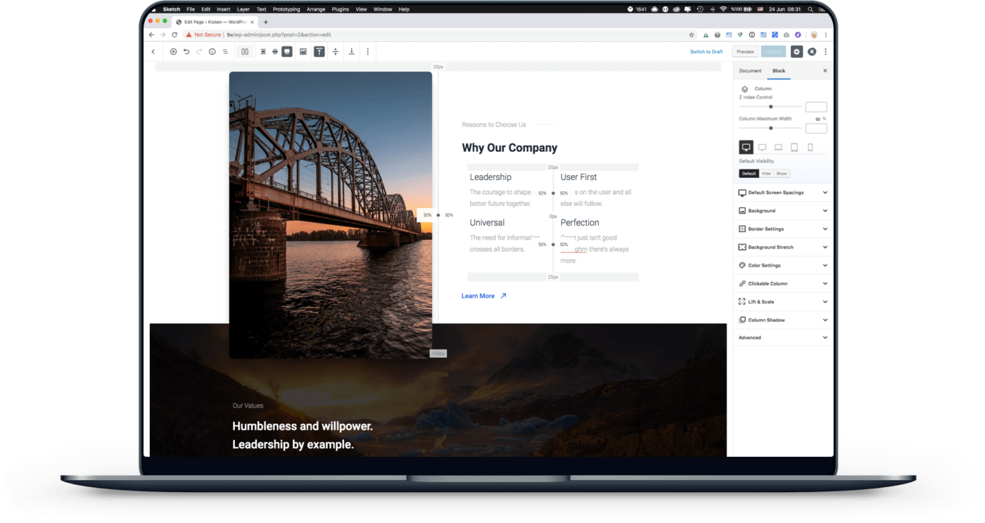Expand the Background settings section
Screen dimensions: 985x523
[x=782, y=211]
